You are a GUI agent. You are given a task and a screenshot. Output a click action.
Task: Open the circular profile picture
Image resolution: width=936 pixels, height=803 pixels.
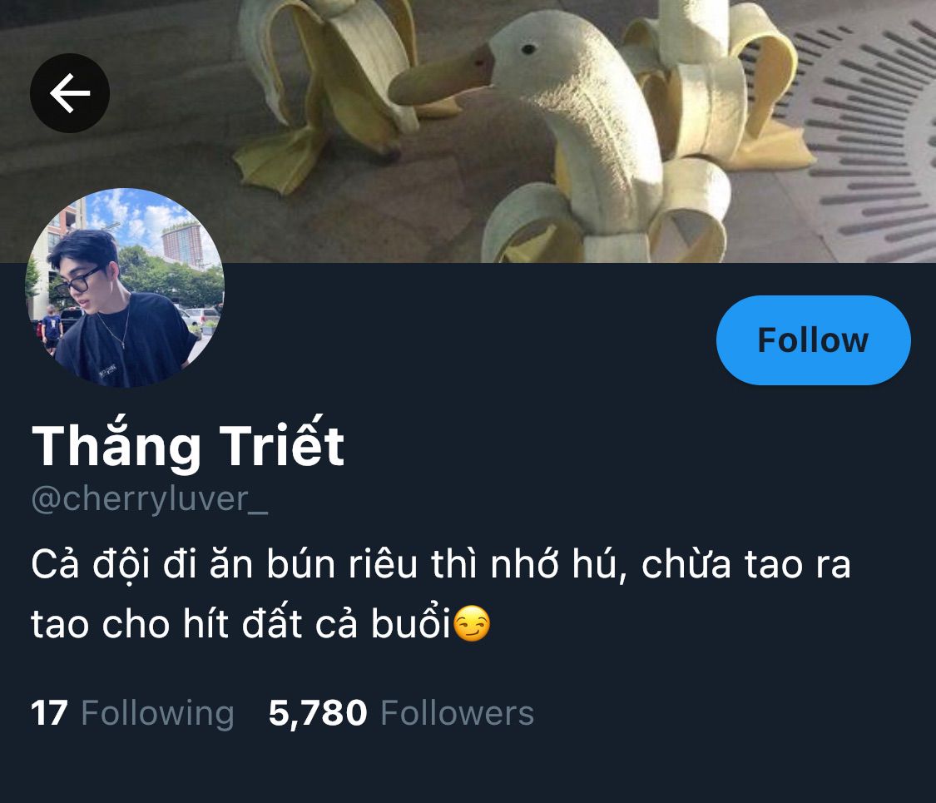(x=125, y=288)
